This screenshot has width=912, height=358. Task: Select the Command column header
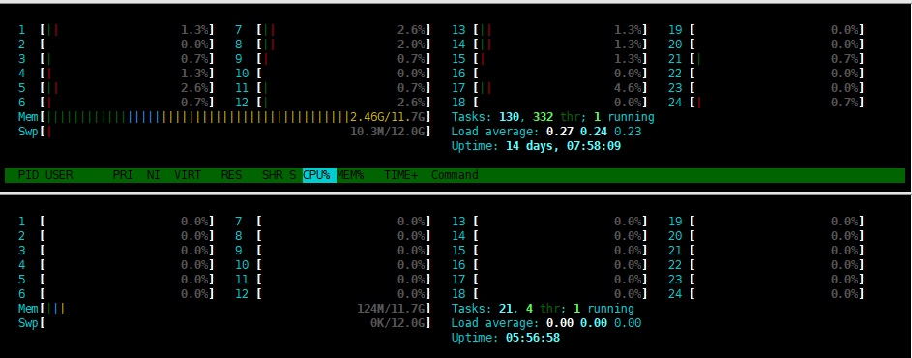tap(455, 175)
